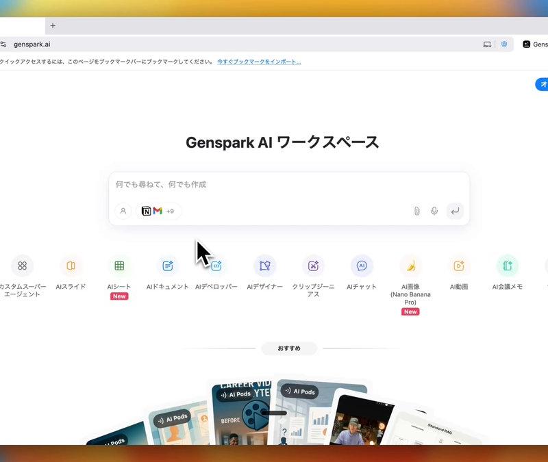This screenshot has width=548, height=462.
Task: Click the Genspark extension icon
Action: coord(526,44)
